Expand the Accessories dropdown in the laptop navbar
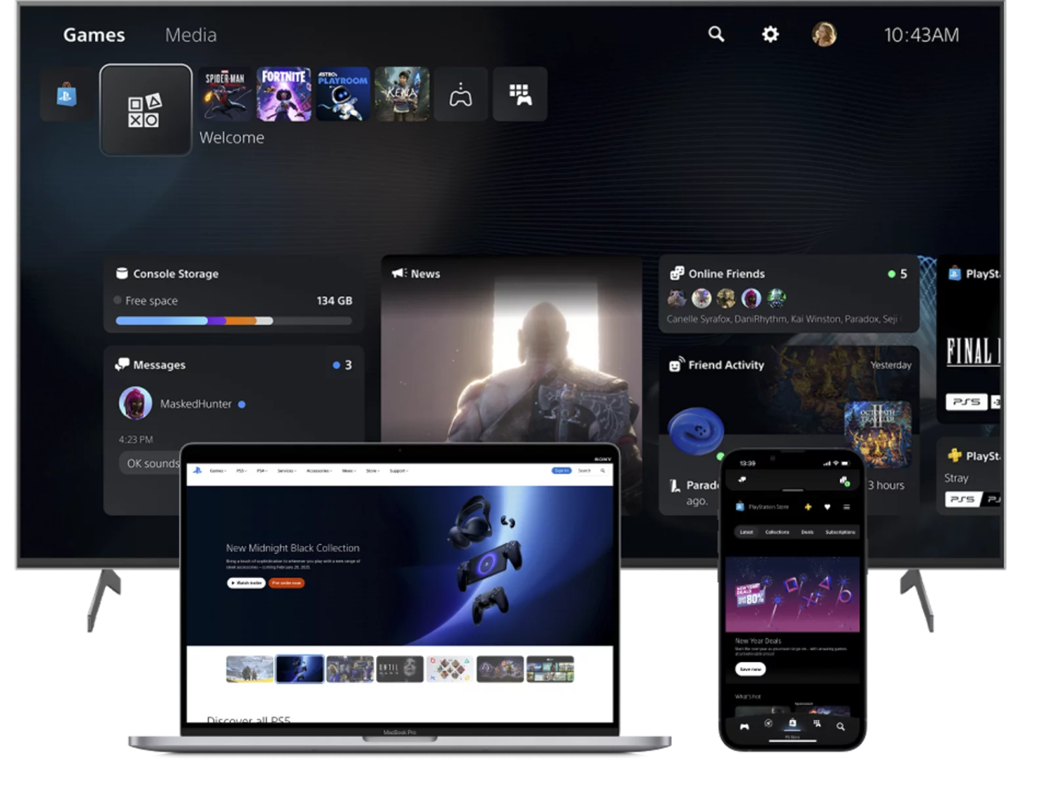1050x786 pixels. point(319,471)
